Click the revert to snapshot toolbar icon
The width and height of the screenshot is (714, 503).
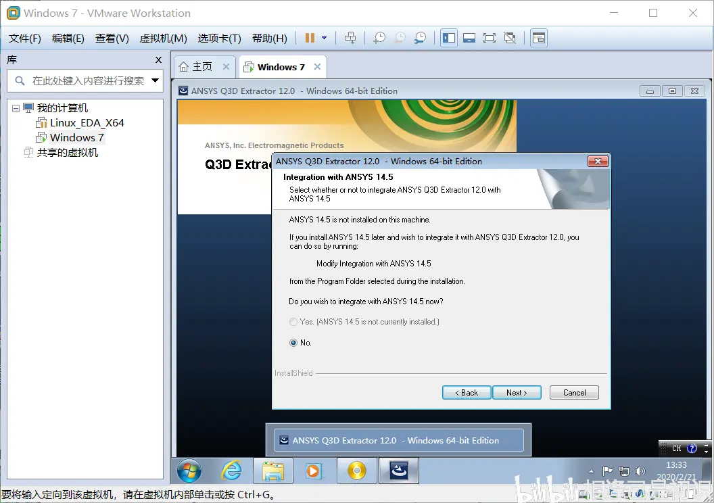coord(400,38)
